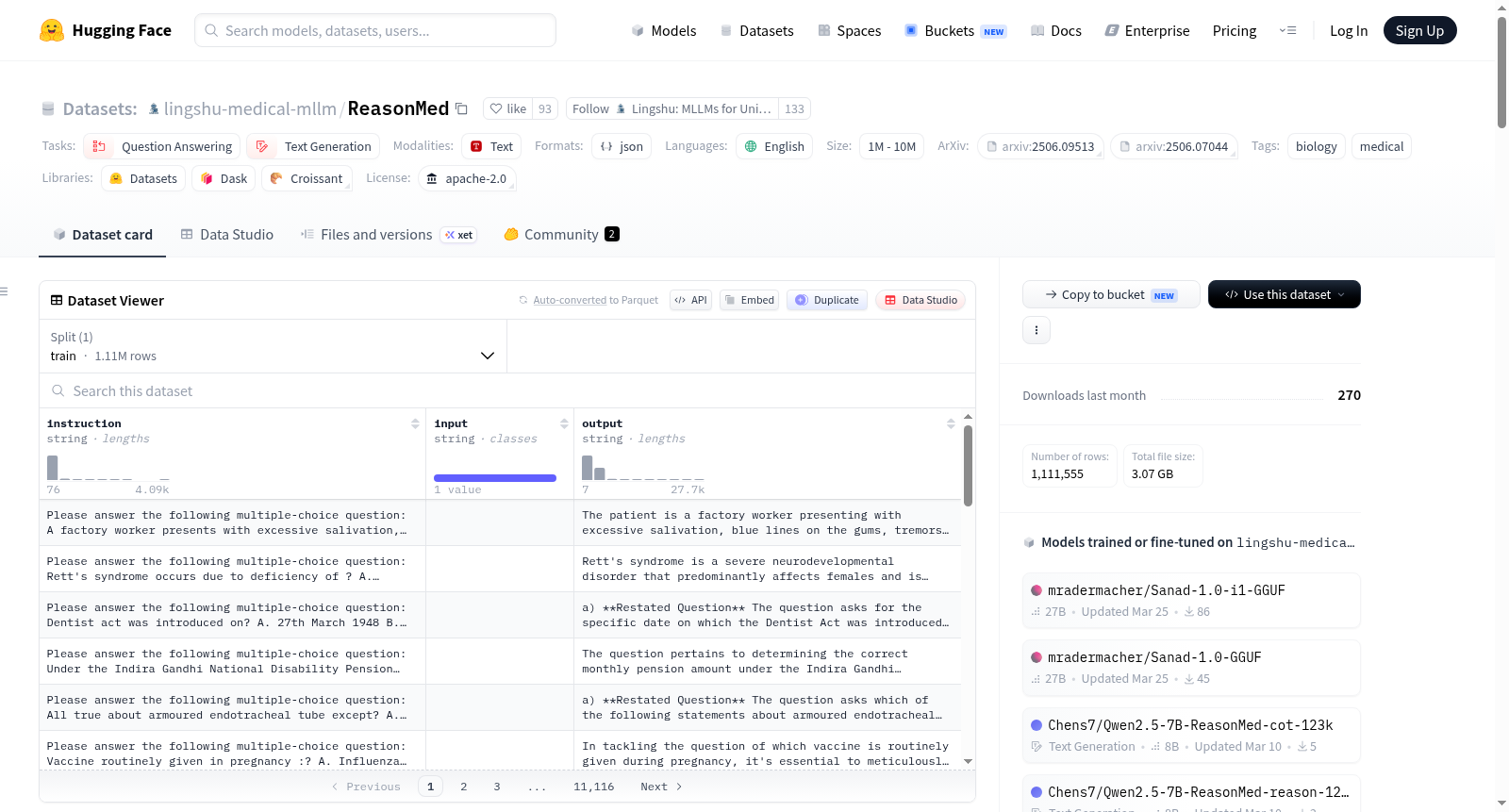
Task: Click the Dask library tag
Action: 224,178
